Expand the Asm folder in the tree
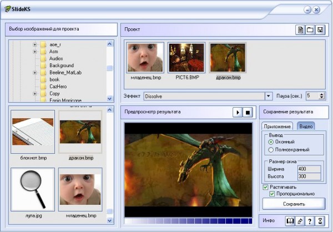333x232 pixels. 35,52
